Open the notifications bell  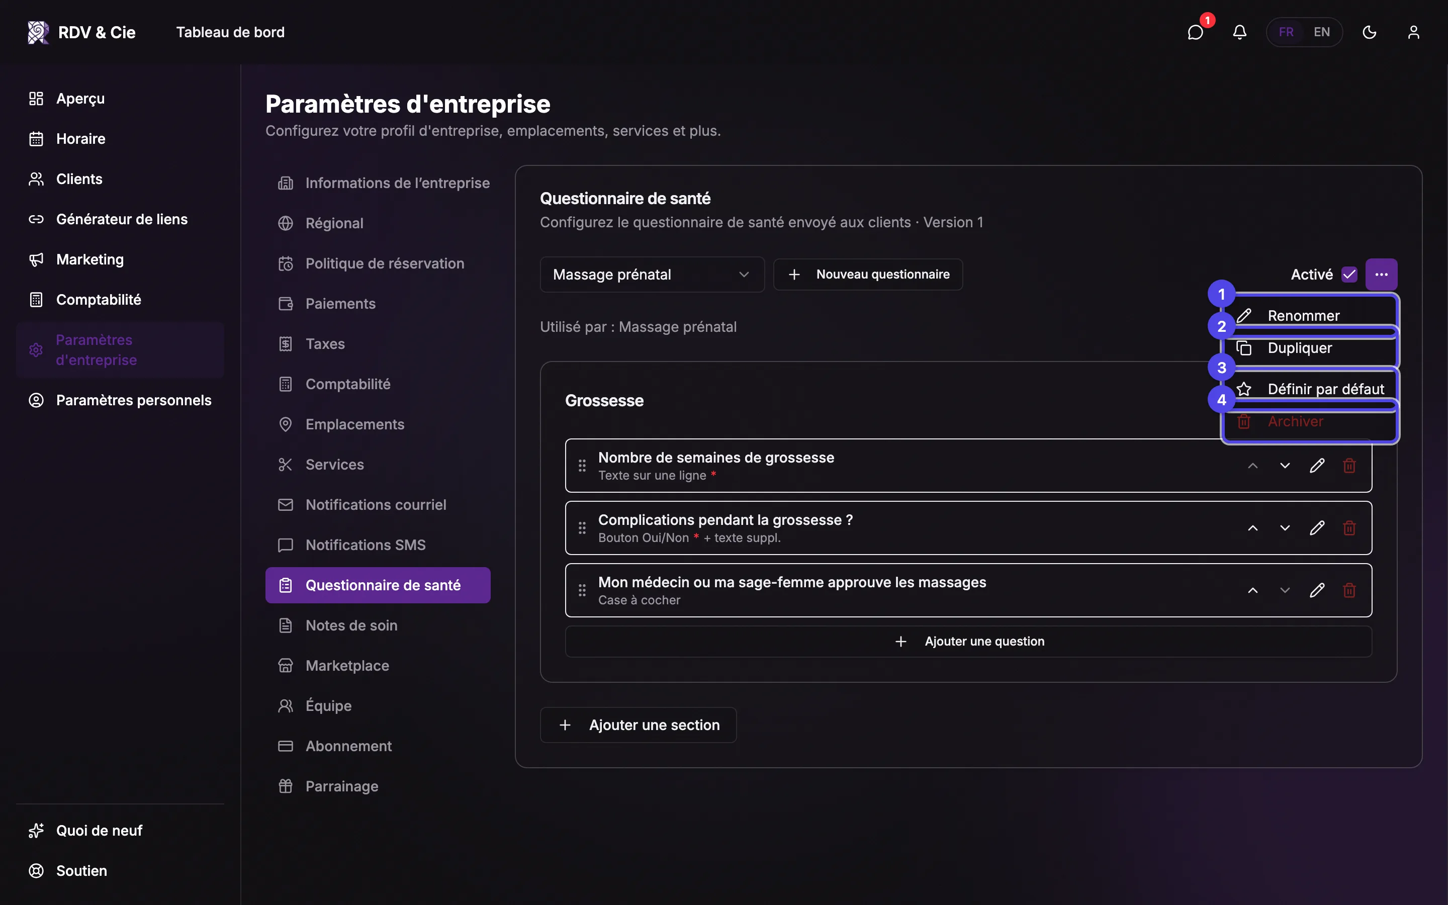(x=1240, y=32)
